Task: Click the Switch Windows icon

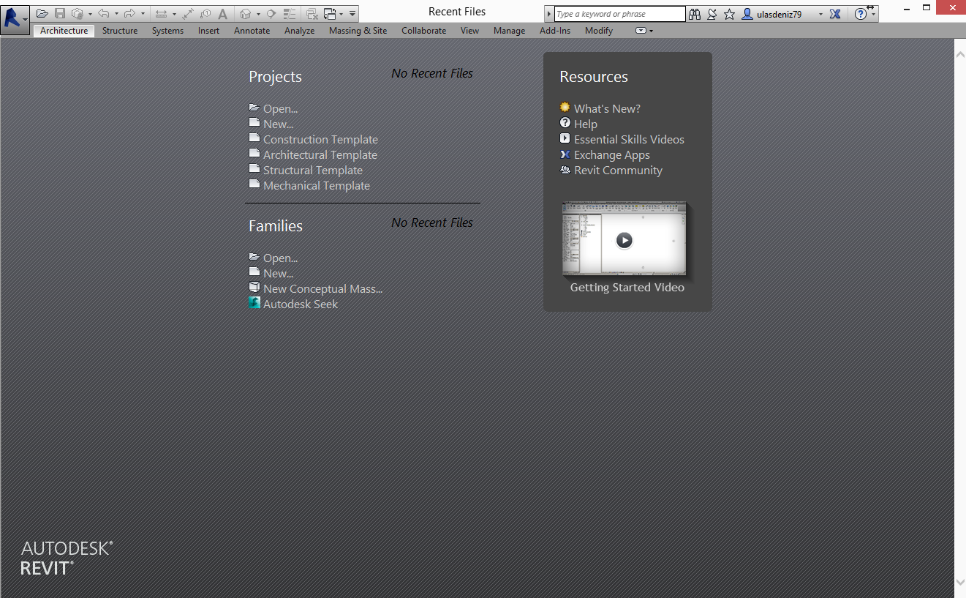Action: click(x=330, y=13)
